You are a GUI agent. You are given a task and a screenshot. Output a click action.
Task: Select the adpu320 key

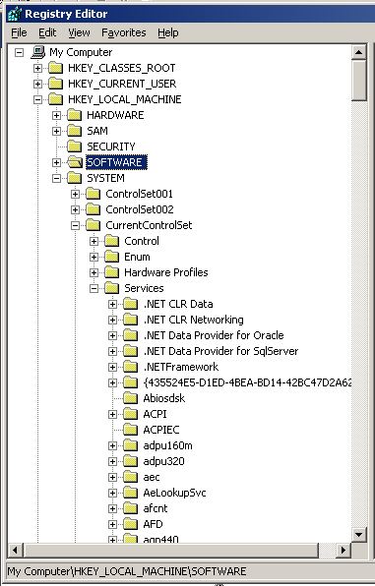click(x=164, y=461)
